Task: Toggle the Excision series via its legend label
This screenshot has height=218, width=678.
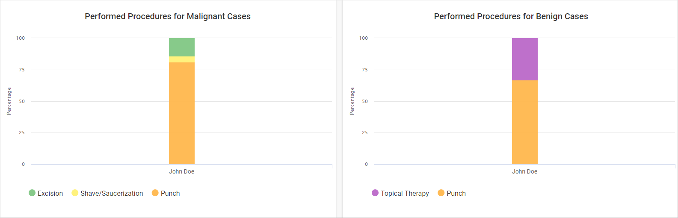Action: point(50,193)
